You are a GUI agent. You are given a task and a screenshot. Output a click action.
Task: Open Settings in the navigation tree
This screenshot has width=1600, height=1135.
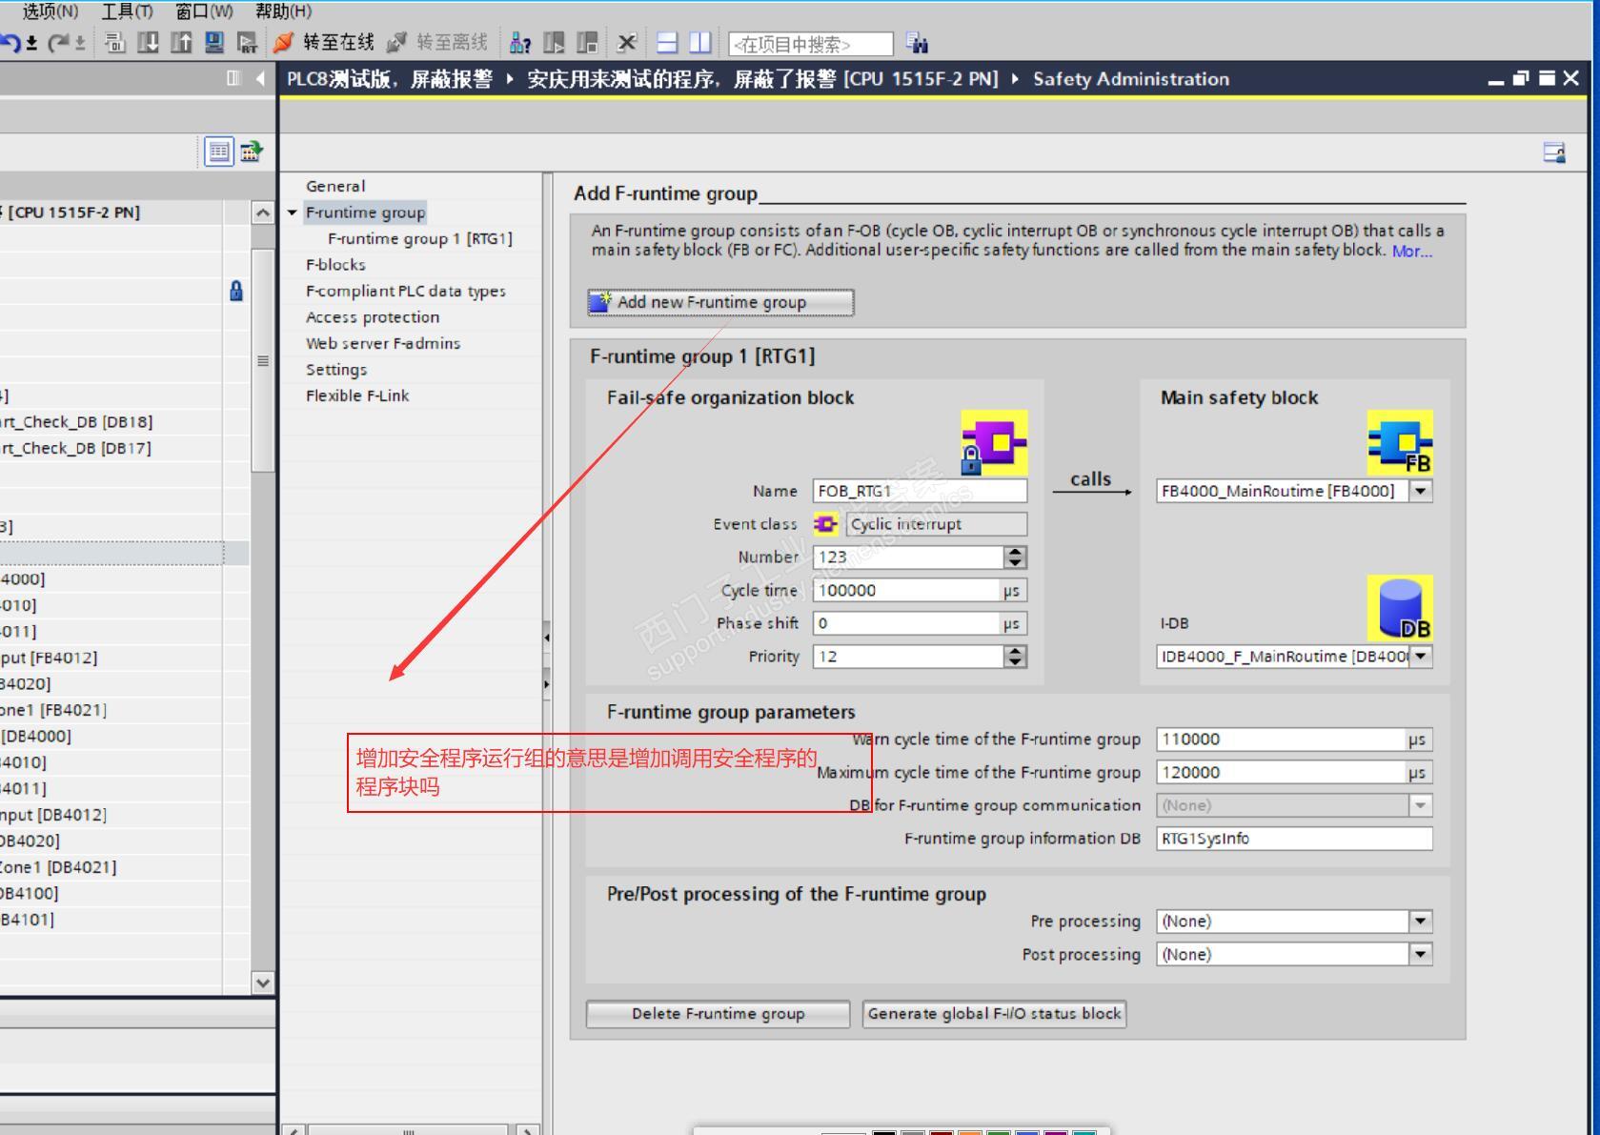336,370
